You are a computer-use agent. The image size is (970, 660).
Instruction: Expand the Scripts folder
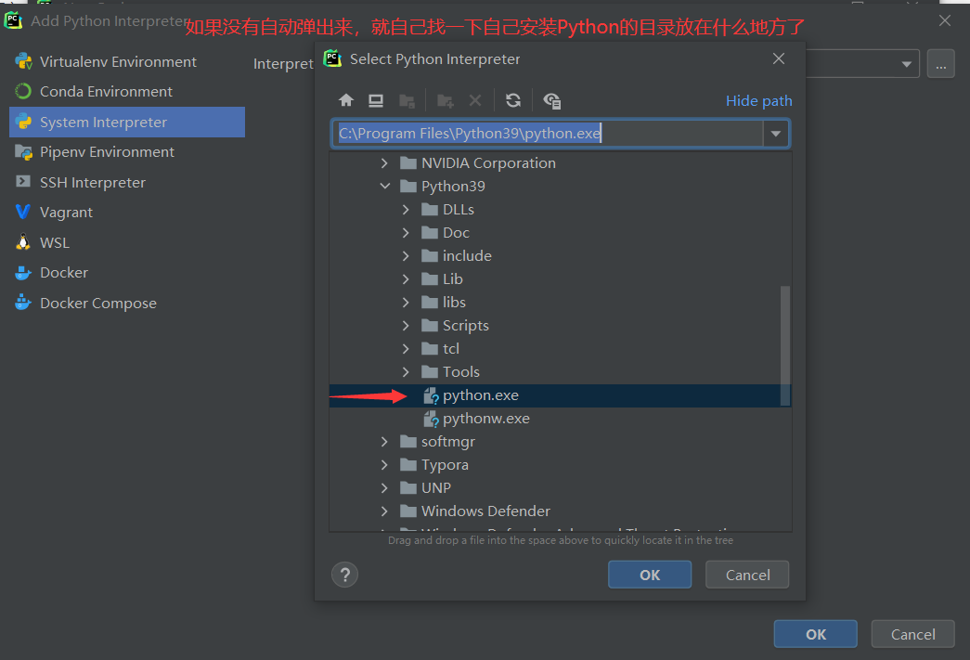click(x=406, y=326)
